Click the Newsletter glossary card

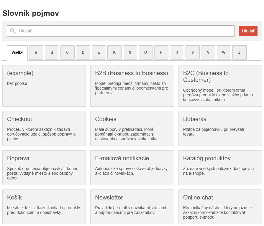(x=132, y=207)
